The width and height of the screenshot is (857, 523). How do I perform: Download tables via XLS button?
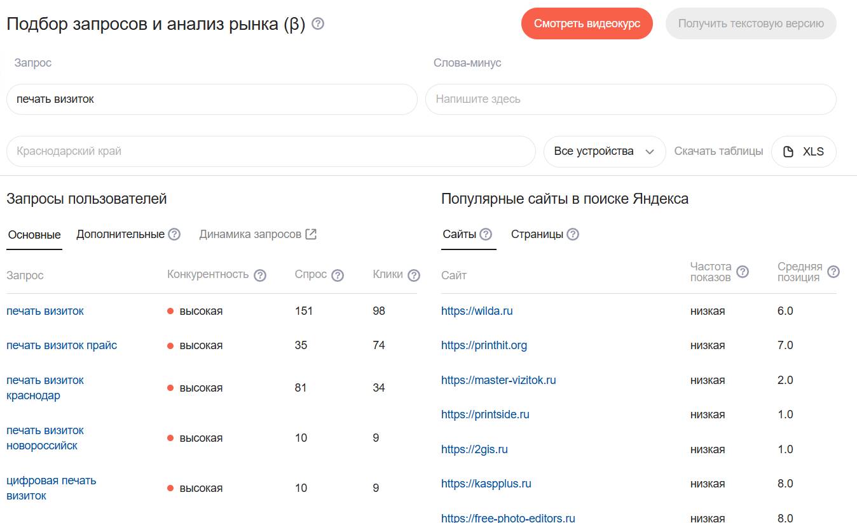click(x=804, y=152)
